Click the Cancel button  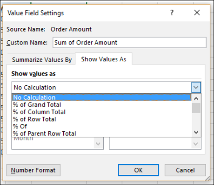click(x=185, y=170)
